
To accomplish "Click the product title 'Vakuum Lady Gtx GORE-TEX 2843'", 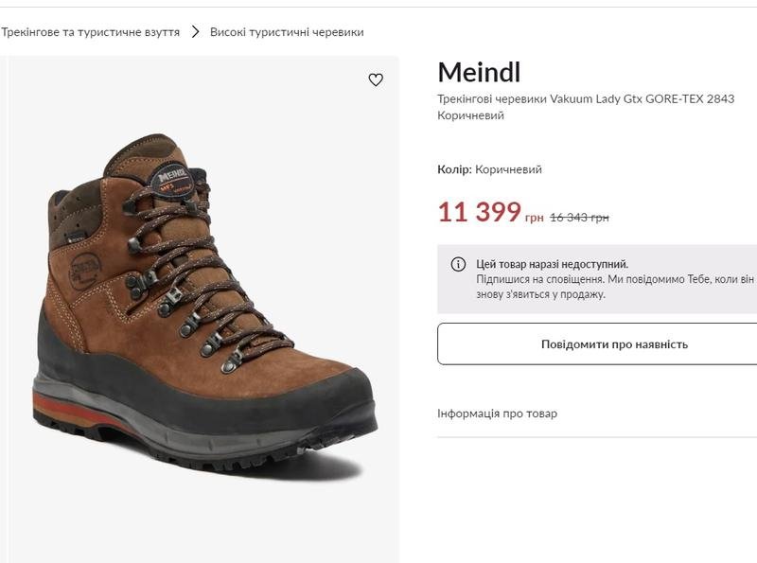I will [x=586, y=98].
